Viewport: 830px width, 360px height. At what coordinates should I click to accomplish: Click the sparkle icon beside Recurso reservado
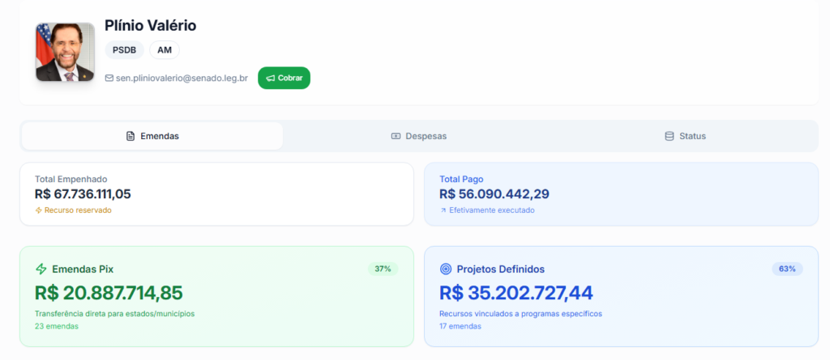(x=38, y=210)
